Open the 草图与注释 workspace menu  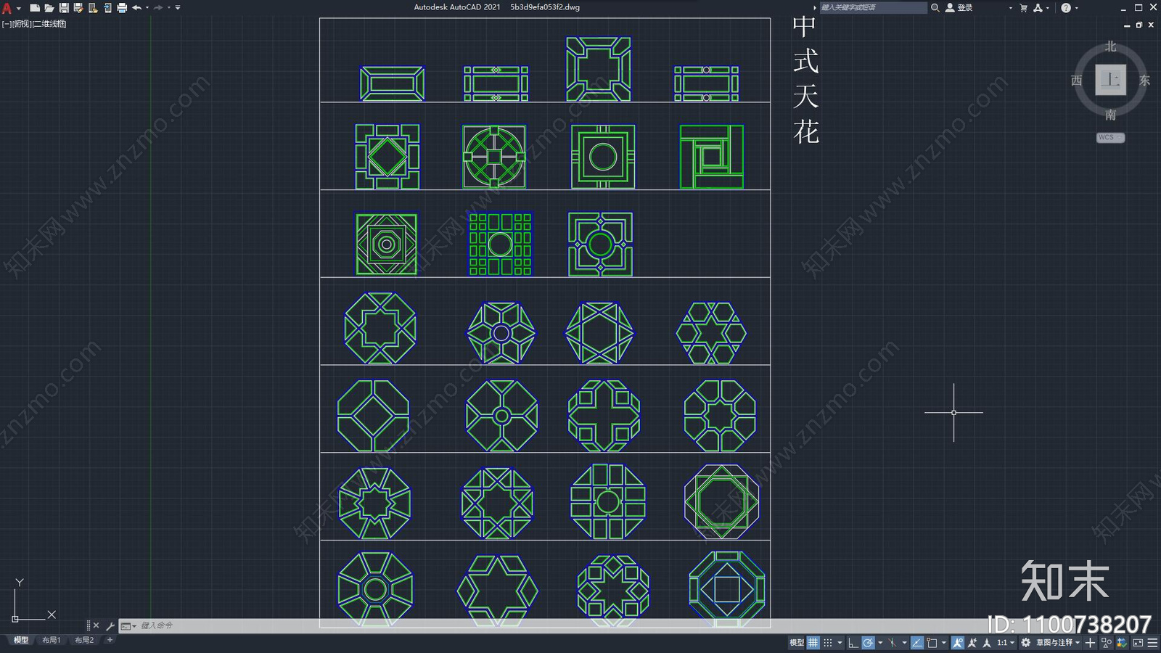(x=1058, y=642)
